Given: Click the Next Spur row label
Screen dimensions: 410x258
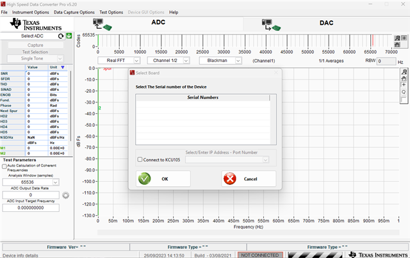Looking at the screenshot, I should (9, 111).
